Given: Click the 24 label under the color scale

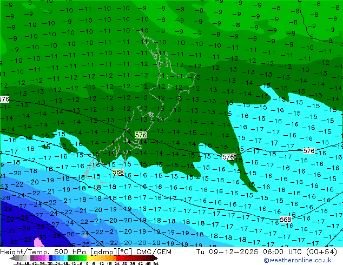Looking at the screenshot, I should (x=117, y=263).
